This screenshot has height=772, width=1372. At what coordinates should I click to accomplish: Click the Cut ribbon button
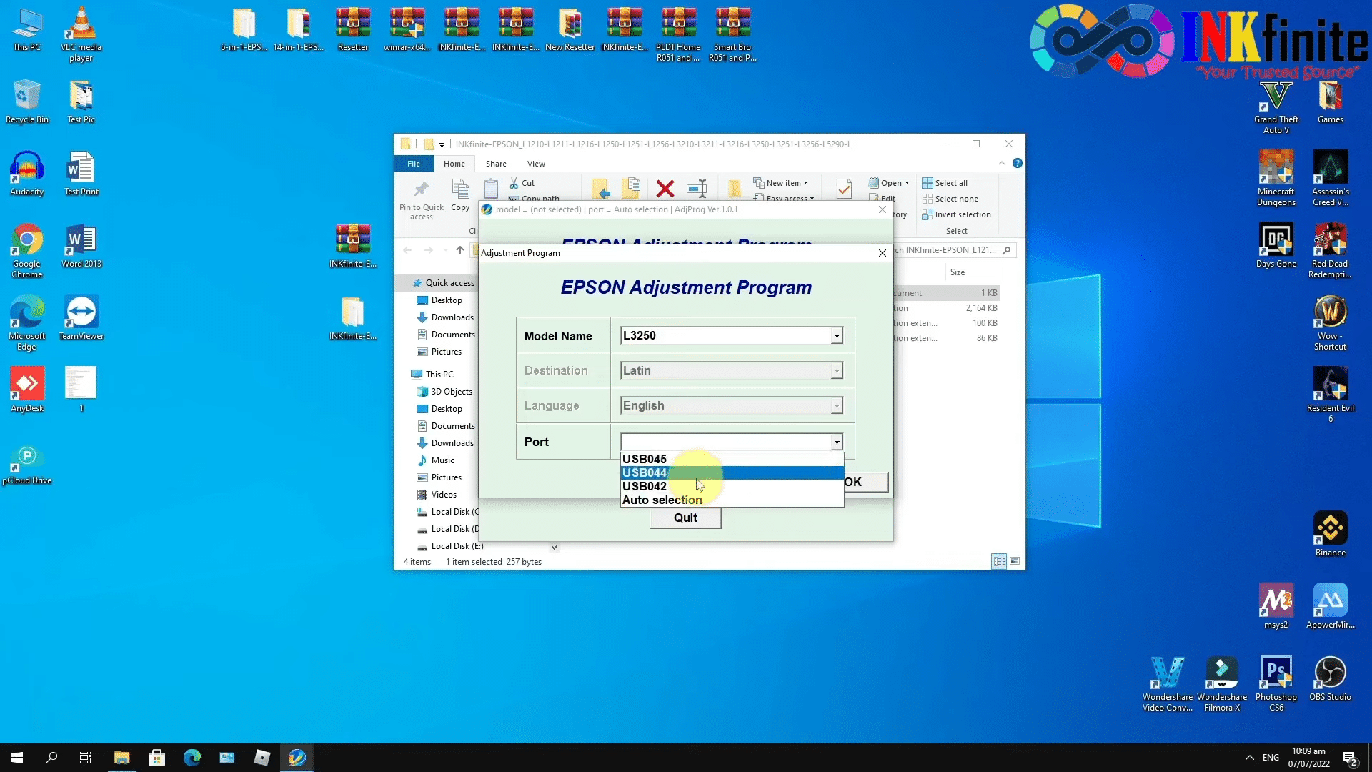pyautogui.click(x=522, y=183)
